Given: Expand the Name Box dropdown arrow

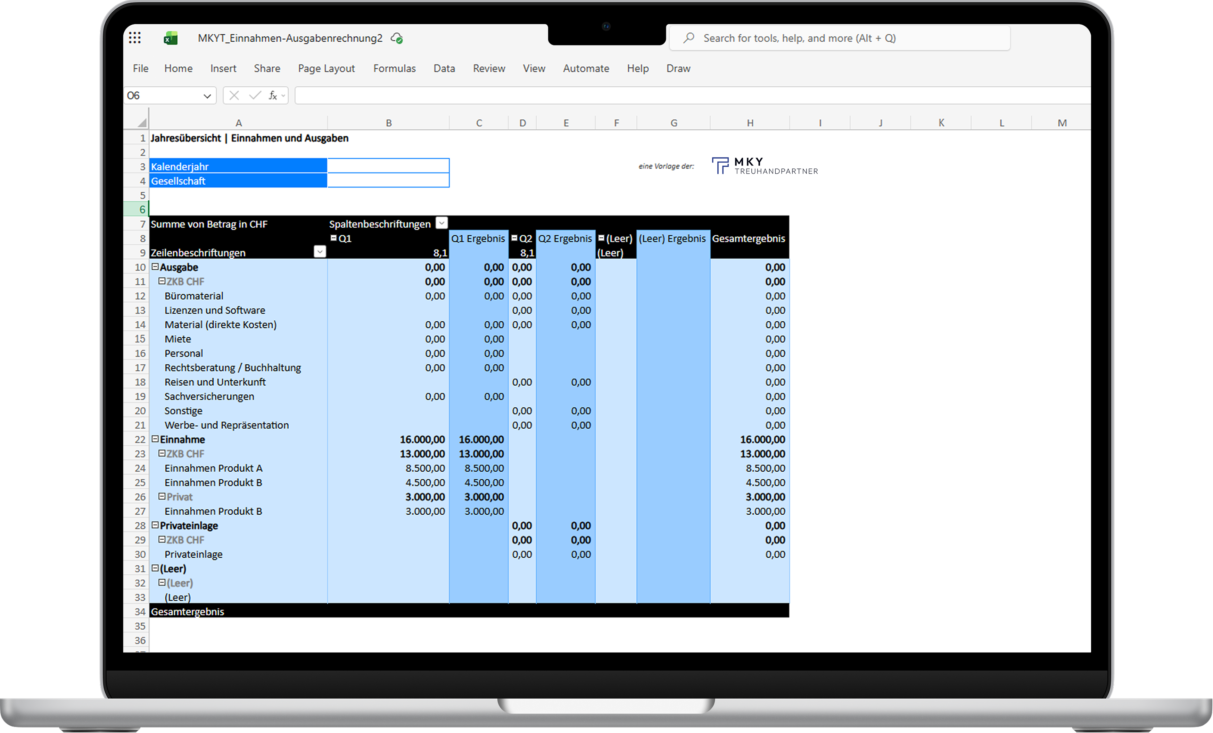Looking at the screenshot, I should 207,96.
